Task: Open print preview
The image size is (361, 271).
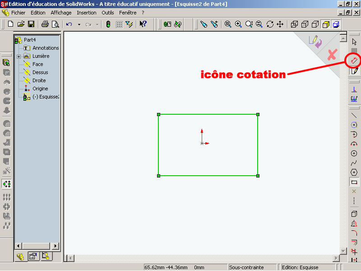Action: (55, 24)
